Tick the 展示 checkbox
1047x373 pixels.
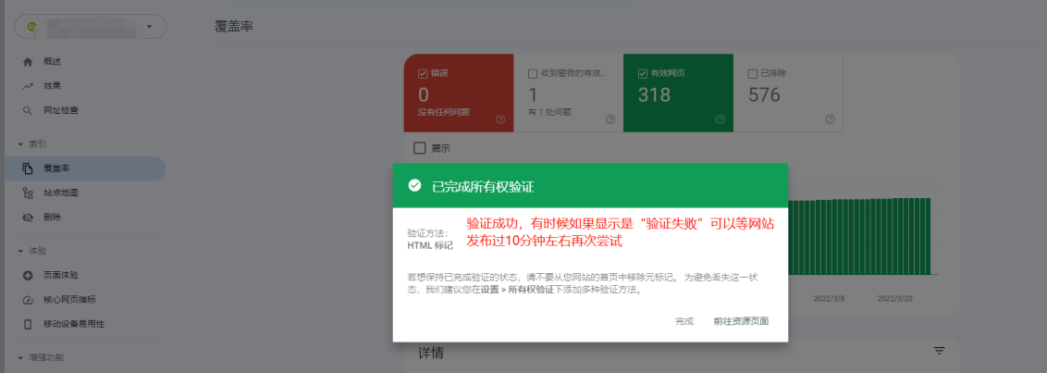coord(420,148)
